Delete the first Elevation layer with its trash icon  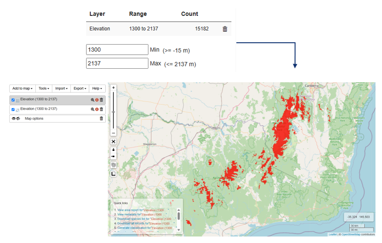tap(101, 100)
